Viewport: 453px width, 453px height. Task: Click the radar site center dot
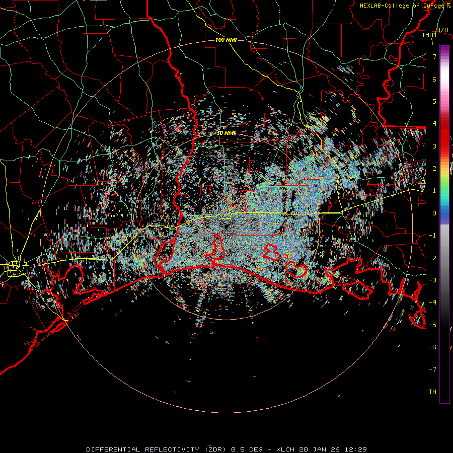point(226,227)
